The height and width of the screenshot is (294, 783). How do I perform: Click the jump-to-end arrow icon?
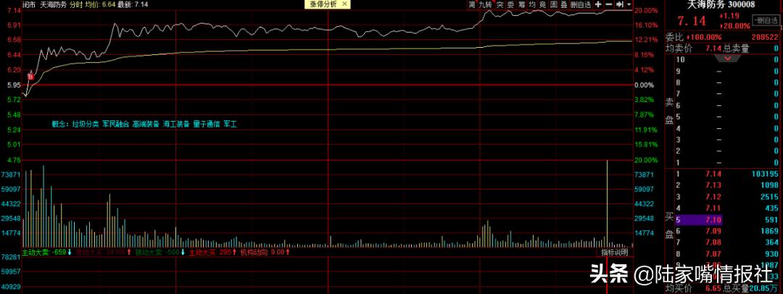point(620,4)
